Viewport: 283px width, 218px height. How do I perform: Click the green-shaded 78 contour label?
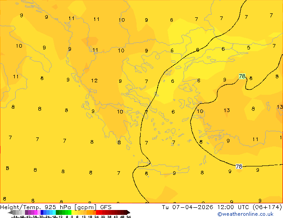[x=242, y=76]
